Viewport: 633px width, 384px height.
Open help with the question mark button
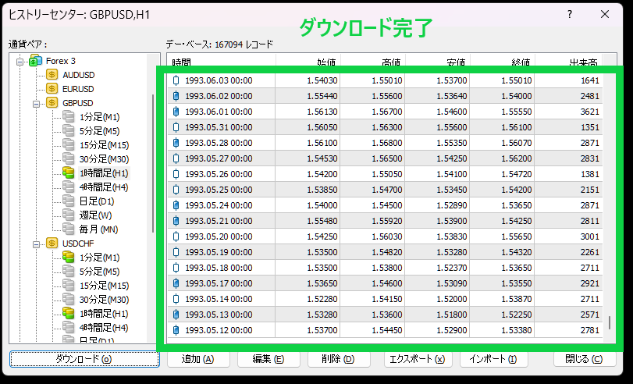(571, 13)
